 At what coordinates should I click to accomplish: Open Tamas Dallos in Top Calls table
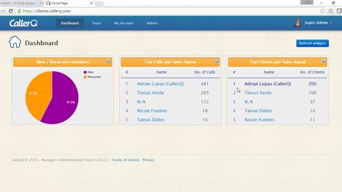(x=151, y=119)
